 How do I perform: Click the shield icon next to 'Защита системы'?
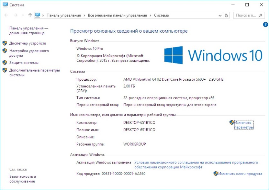coord(5,63)
